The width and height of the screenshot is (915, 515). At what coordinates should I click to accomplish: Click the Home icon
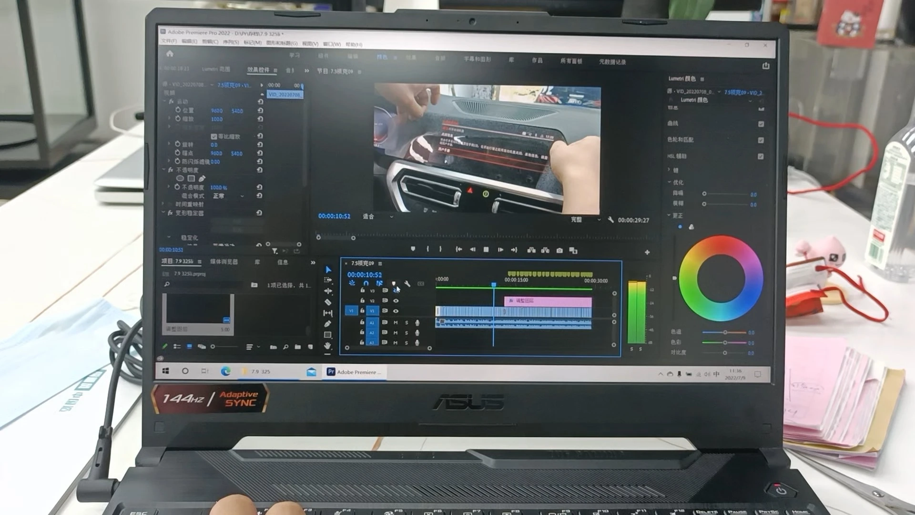(x=170, y=54)
